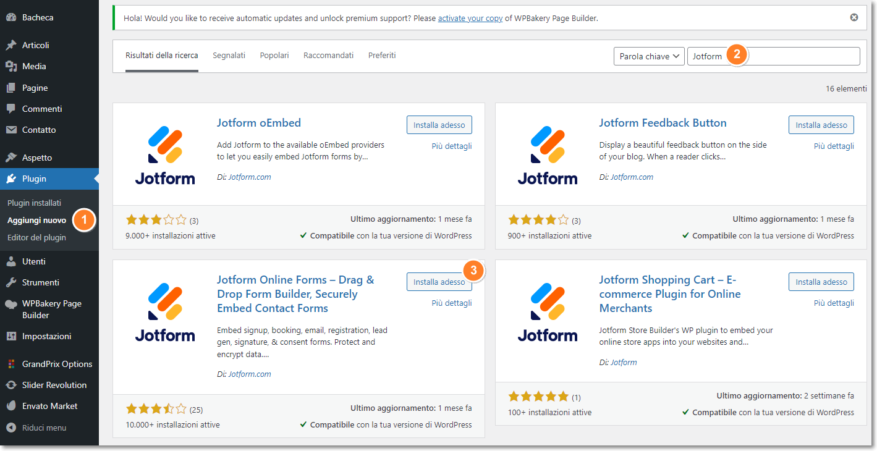Screen dimensions: 877x451
Task: Click the GrandPrix Options colored grid icon
Action: (11, 364)
